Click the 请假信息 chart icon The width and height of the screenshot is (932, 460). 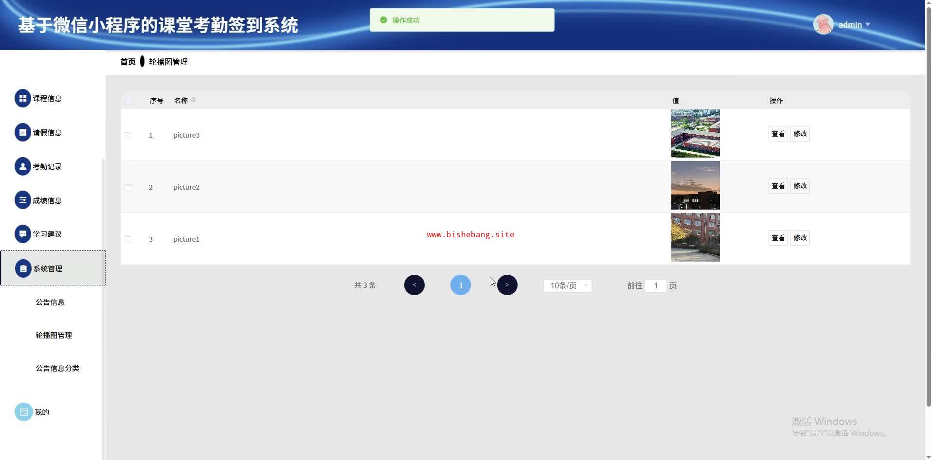[x=23, y=132]
